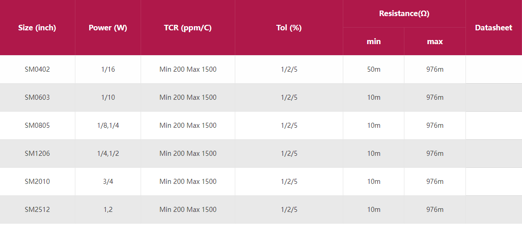Image resolution: width=522 pixels, height=245 pixels.
Task: Click the Datasheet column header
Action: coord(494,28)
